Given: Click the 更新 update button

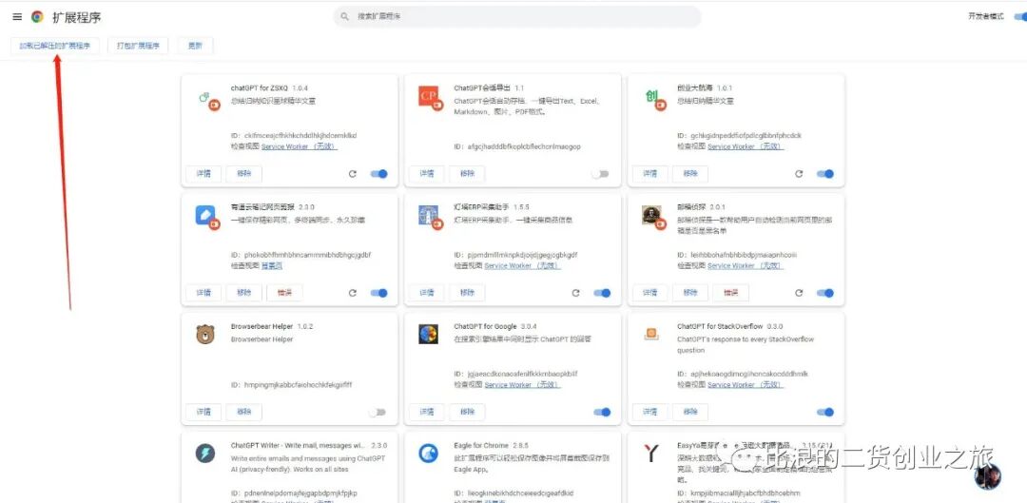Looking at the screenshot, I should (x=195, y=46).
